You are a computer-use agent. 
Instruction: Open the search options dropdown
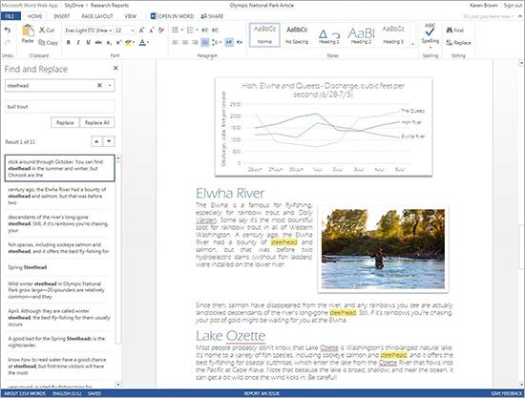coord(110,85)
